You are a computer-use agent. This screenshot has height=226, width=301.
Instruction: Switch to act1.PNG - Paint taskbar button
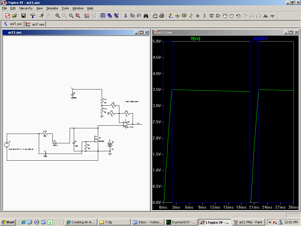249,222
